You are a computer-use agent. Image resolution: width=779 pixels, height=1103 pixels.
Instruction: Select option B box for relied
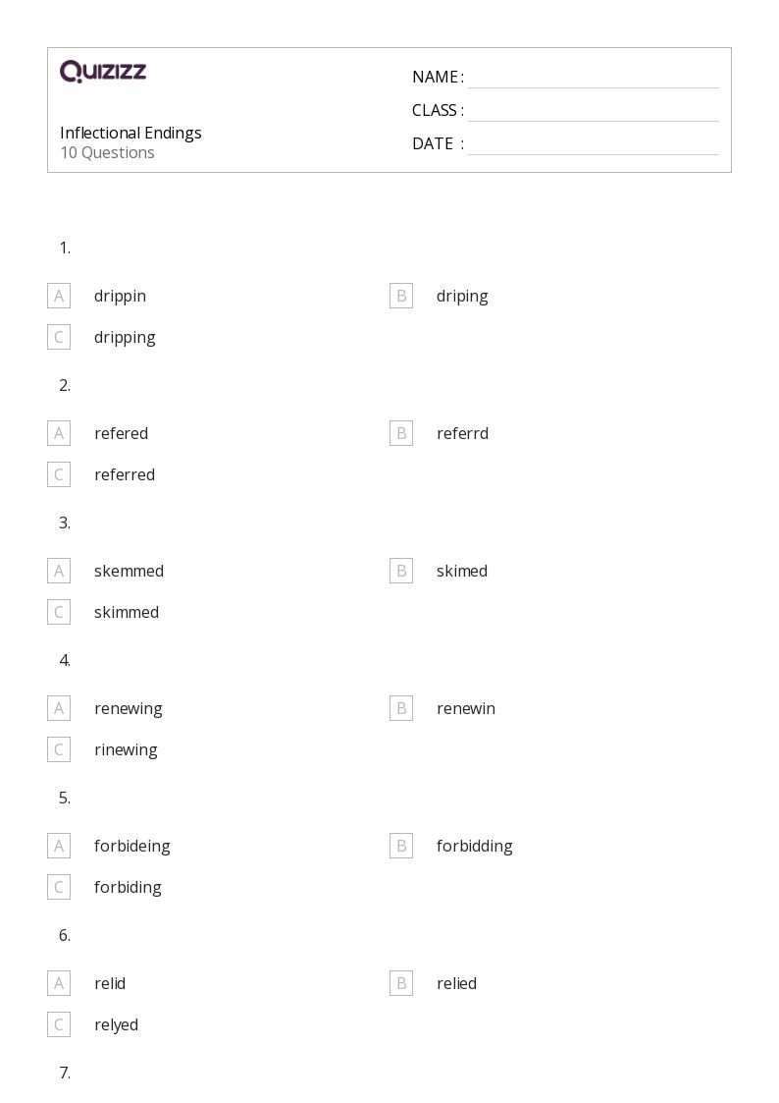pyautogui.click(x=401, y=983)
